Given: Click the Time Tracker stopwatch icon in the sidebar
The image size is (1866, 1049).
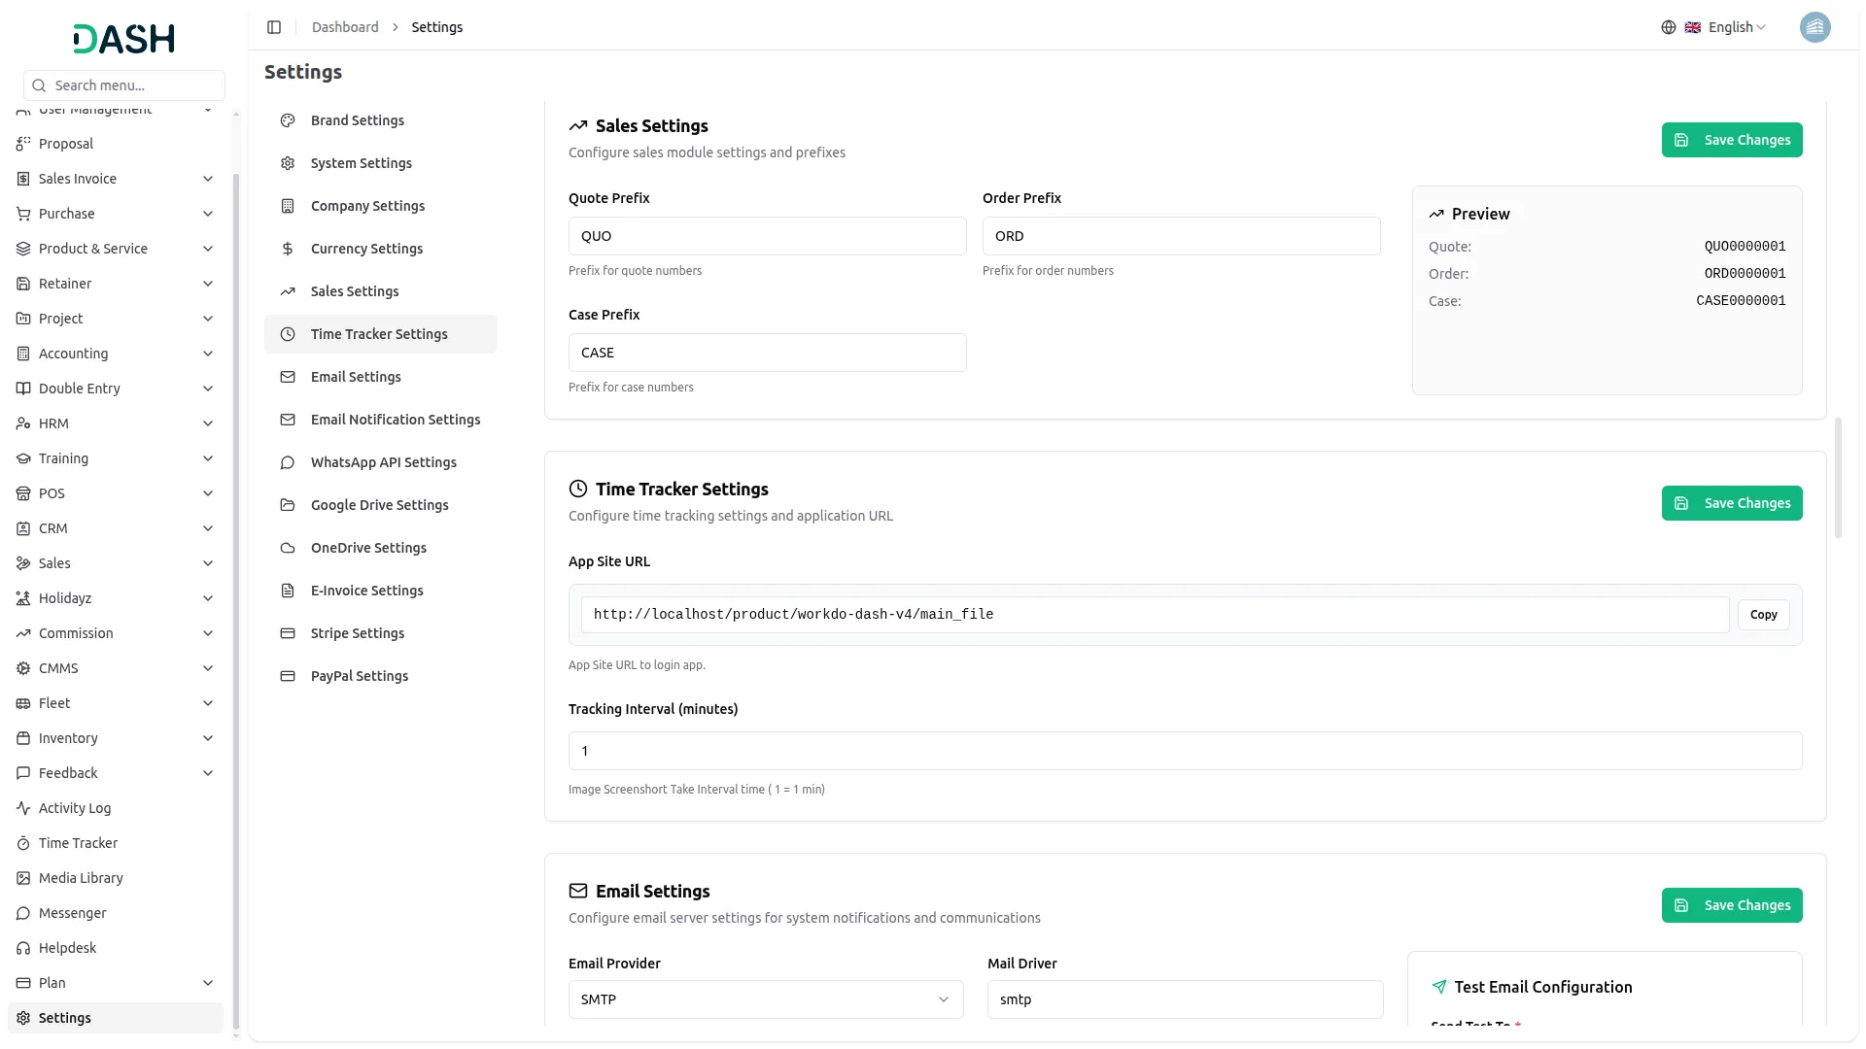Looking at the screenshot, I should (23, 843).
